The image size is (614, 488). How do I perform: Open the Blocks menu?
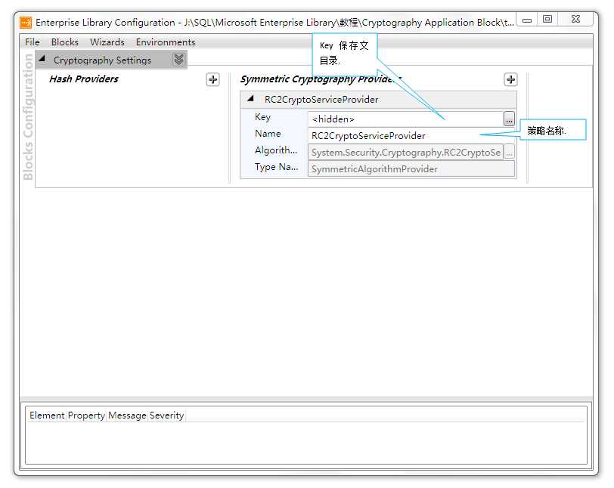pyautogui.click(x=64, y=42)
